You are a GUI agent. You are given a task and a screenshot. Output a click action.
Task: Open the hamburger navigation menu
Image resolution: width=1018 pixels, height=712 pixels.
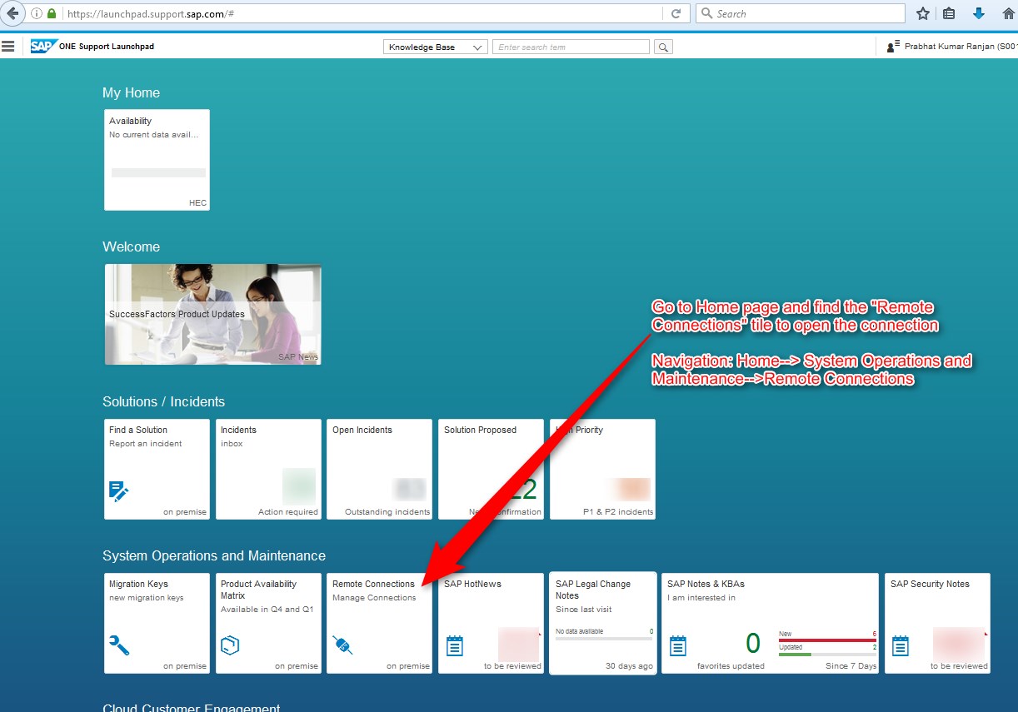pyautogui.click(x=8, y=47)
